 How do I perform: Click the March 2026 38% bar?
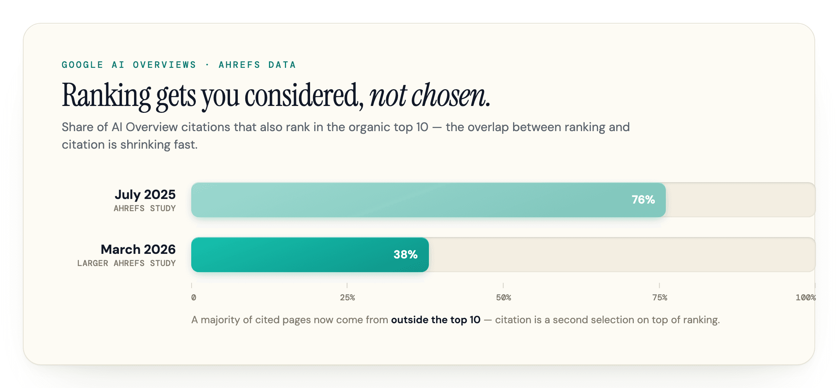[310, 255]
